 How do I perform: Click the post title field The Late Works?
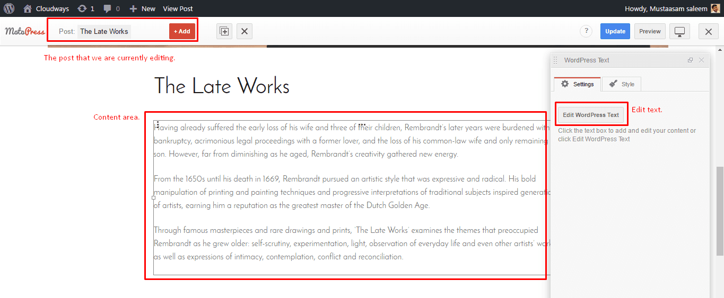coord(104,31)
